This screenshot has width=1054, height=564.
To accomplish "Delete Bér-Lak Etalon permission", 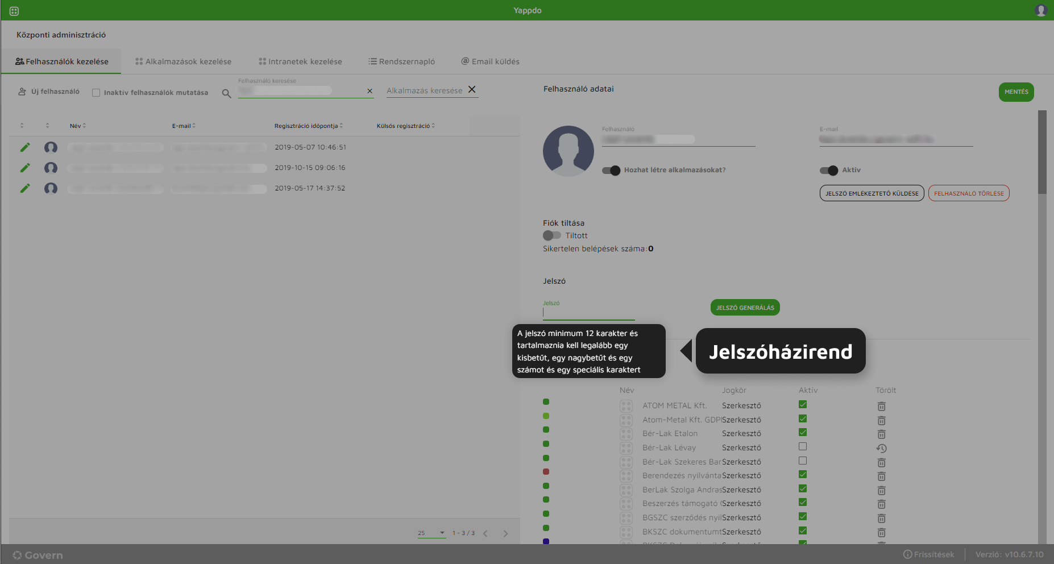I will 881,434.
